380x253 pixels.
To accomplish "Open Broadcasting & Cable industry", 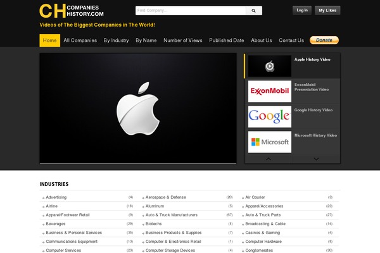I will pyautogui.click(x=265, y=224).
